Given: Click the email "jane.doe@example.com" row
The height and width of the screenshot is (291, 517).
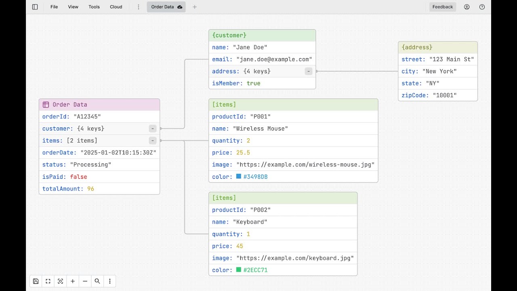Looking at the screenshot, I should click(262, 59).
